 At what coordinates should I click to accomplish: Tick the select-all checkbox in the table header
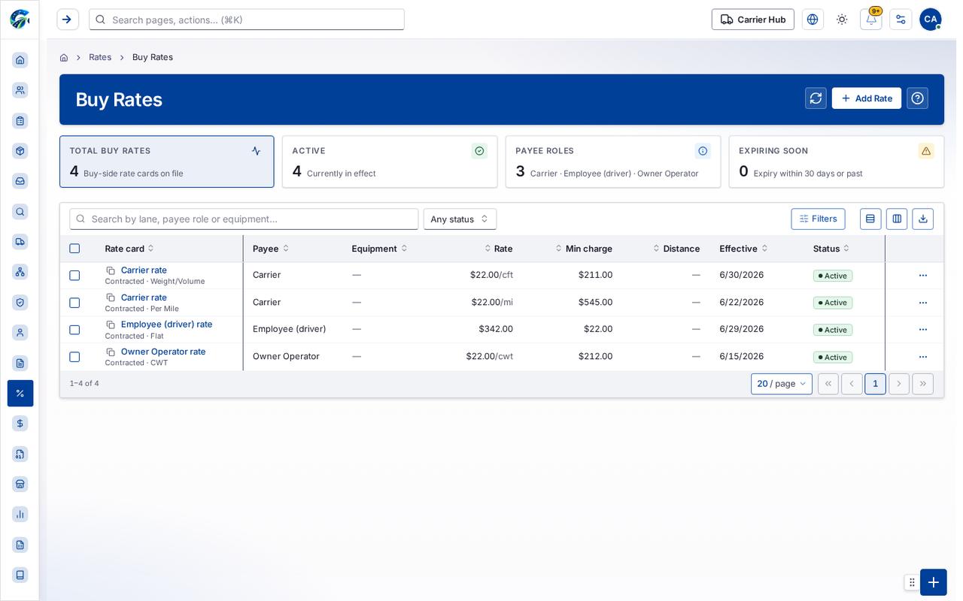tap(74, 249)
